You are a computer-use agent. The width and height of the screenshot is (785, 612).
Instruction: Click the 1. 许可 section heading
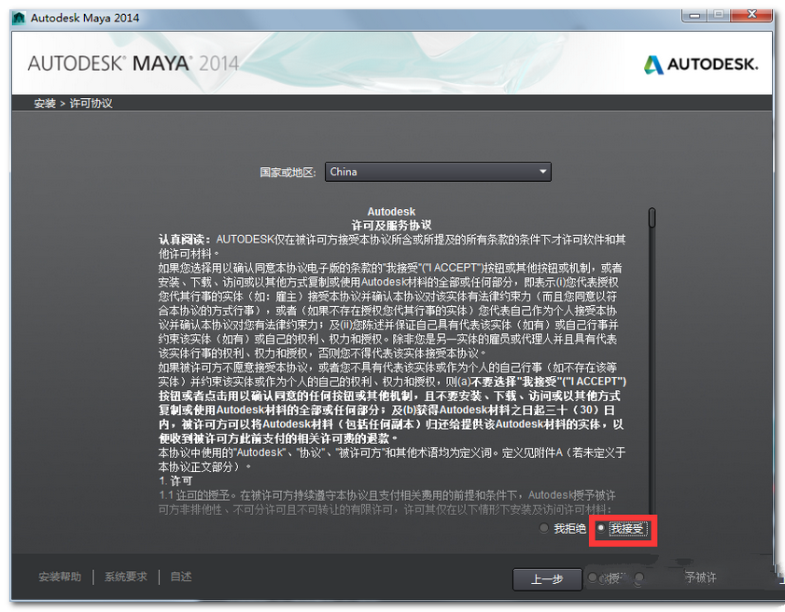tap(175, 480)
